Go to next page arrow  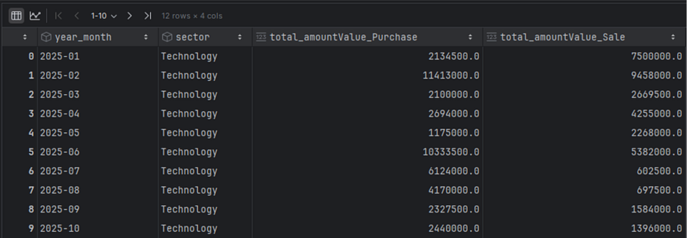click(130, 16)
